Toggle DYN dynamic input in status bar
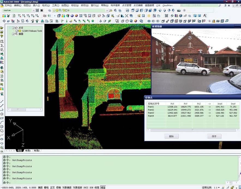The width and height of the screenshot is (241, 189). [x=91, y=187]
